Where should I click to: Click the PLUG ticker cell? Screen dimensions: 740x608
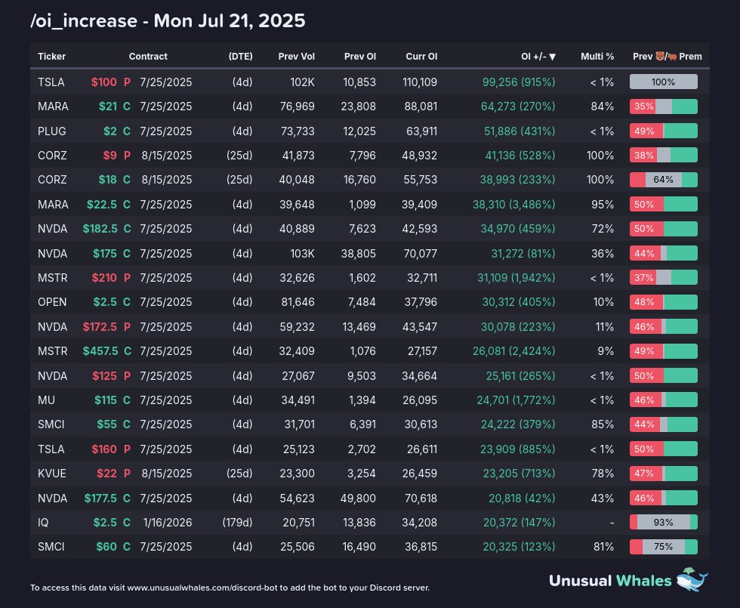click(52, 131)
